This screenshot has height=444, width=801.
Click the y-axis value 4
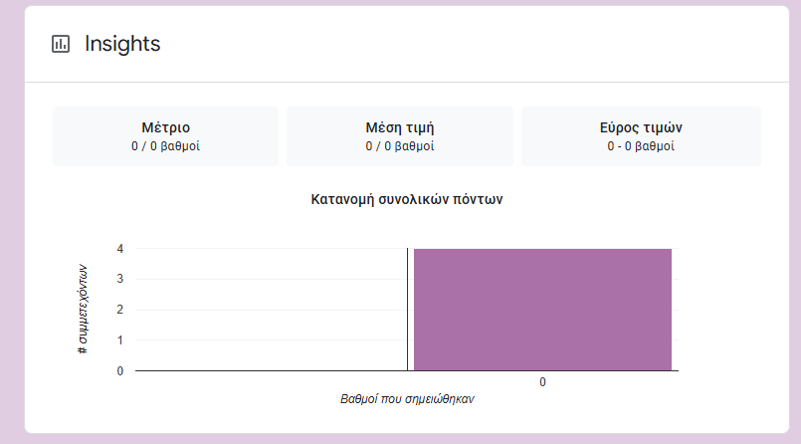[x=120, y=249]
